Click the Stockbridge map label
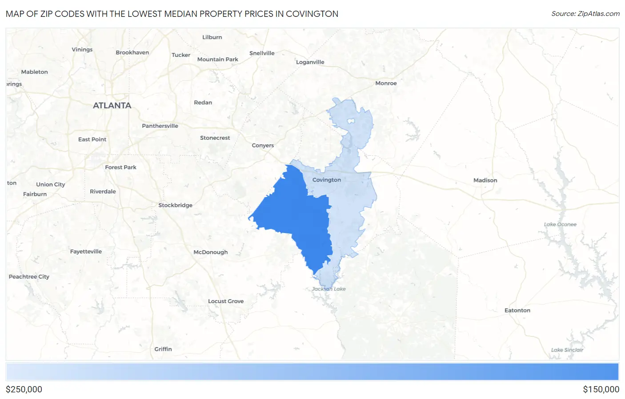625x399 pixels. (x=176, y=205)
